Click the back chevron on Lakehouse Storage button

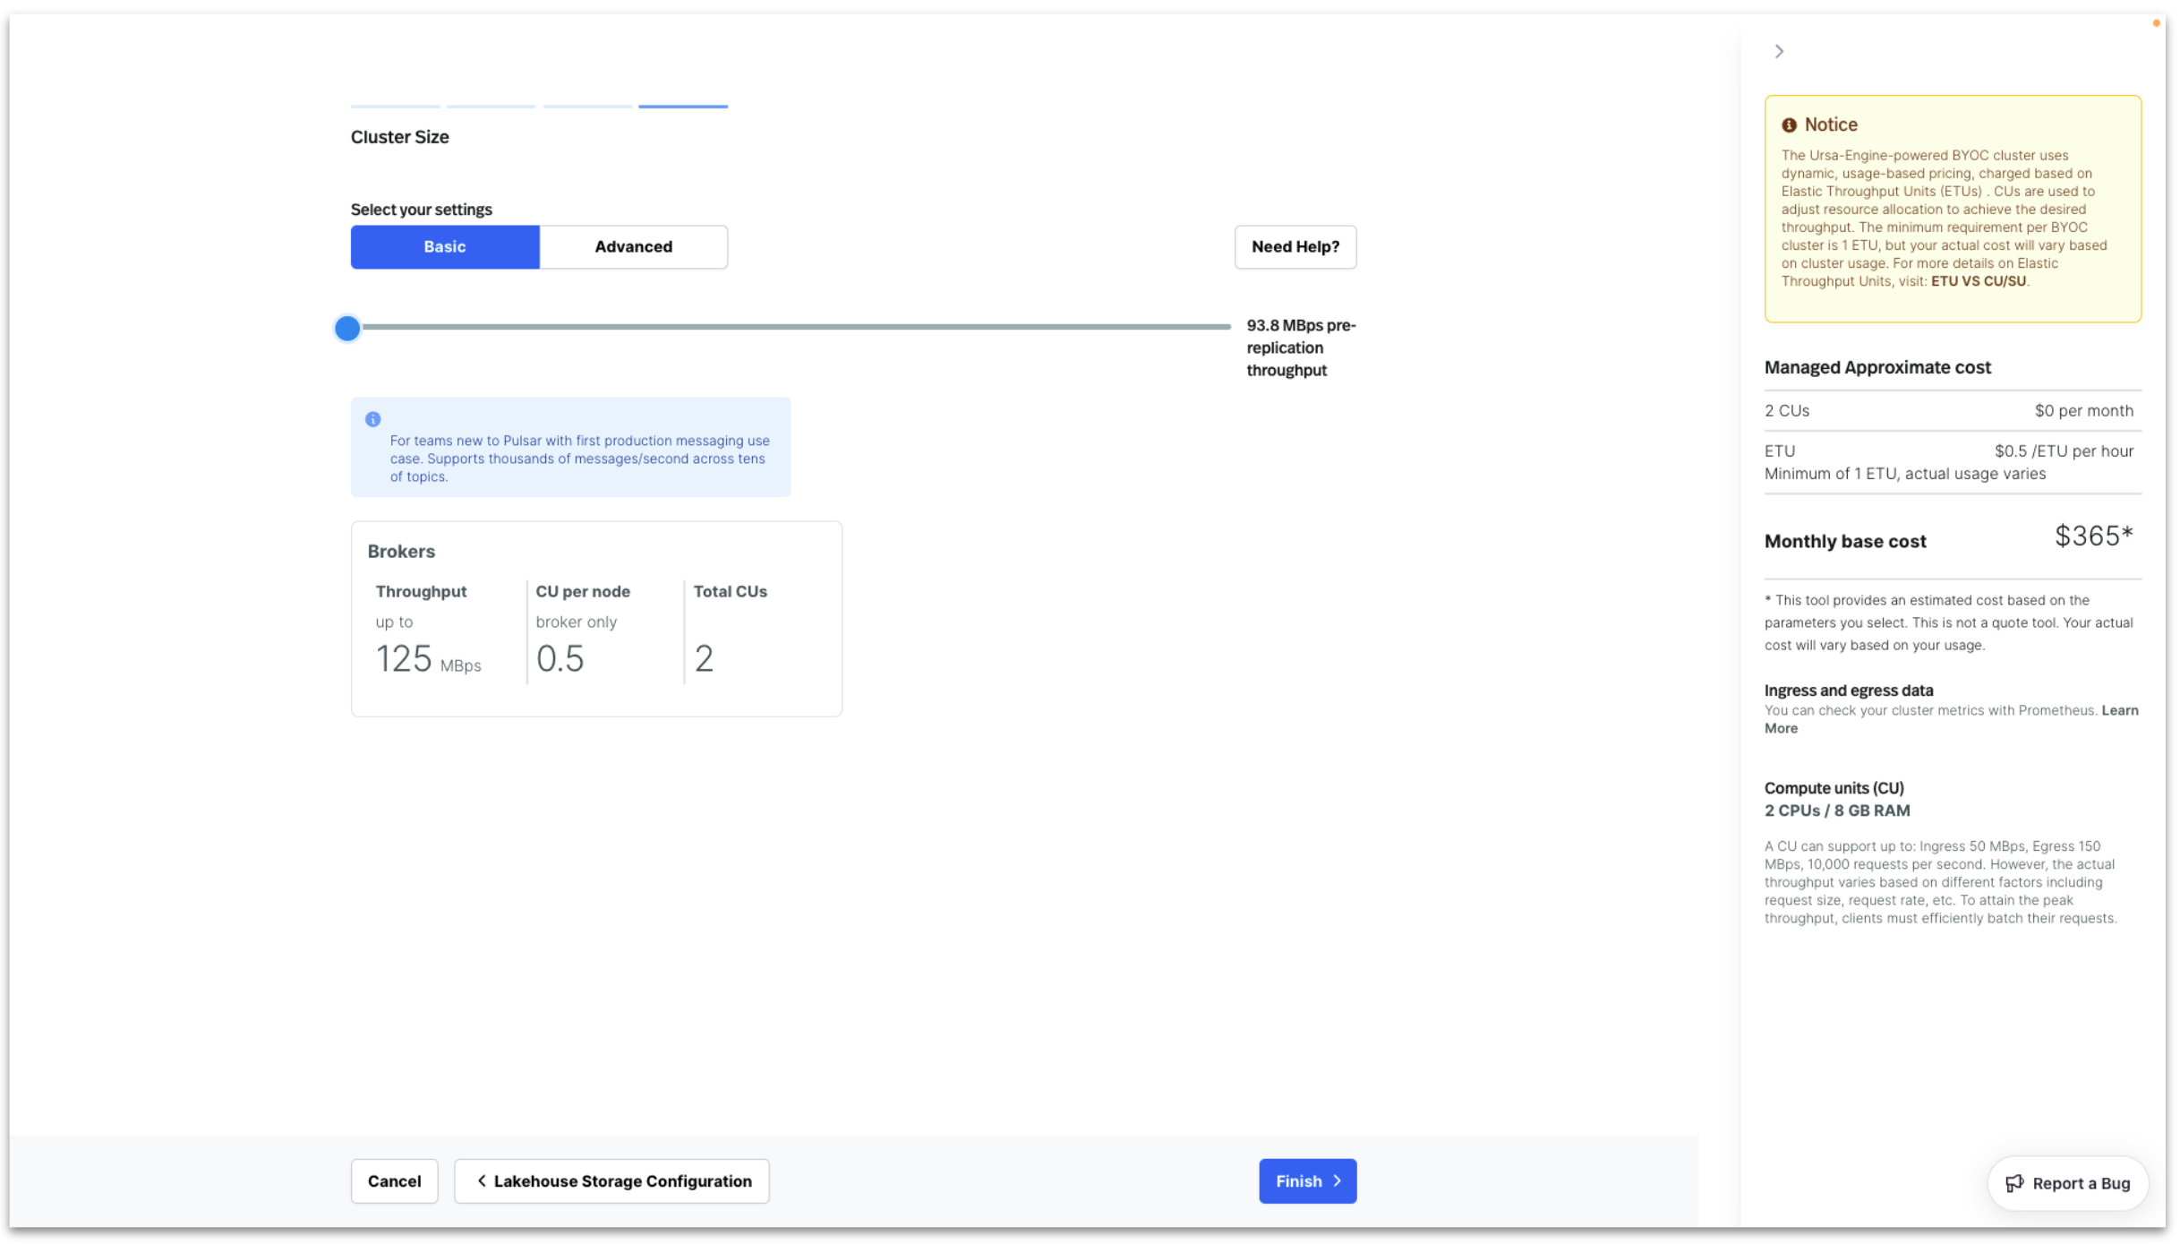(x=482, y=1180)
